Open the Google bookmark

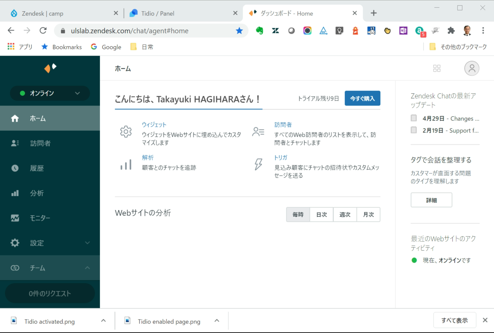pos(106,47)
